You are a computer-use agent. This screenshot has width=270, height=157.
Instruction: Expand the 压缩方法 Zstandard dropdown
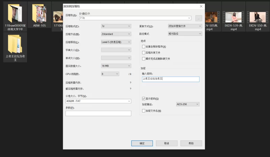pyautogui.click(x=116, y=34)
